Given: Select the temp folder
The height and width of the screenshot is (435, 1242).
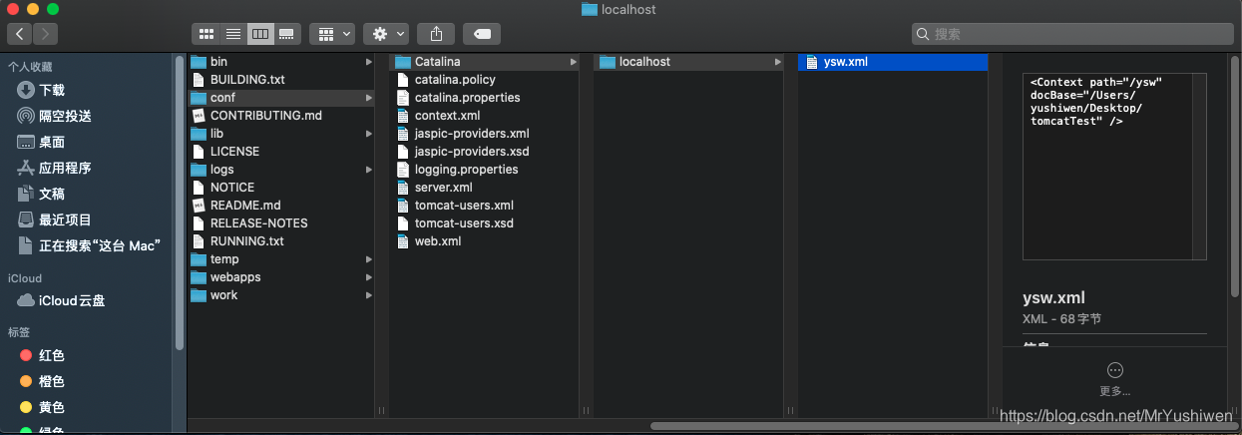Looking at the screenshot, I should click(x=281, y=259).
